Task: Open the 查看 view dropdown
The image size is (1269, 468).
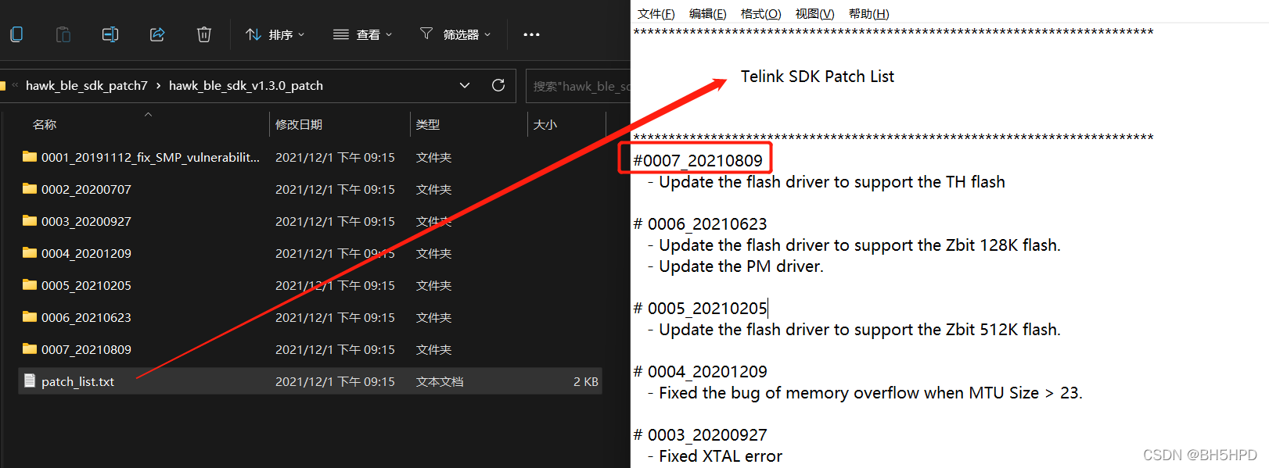Action: point(362,34)
